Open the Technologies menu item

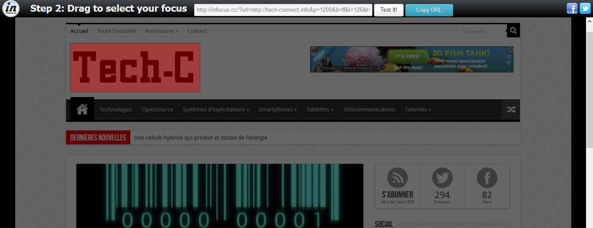[116, 110]
